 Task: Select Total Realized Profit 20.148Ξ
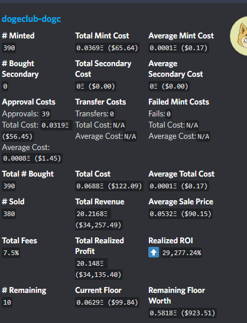(91, 263)
